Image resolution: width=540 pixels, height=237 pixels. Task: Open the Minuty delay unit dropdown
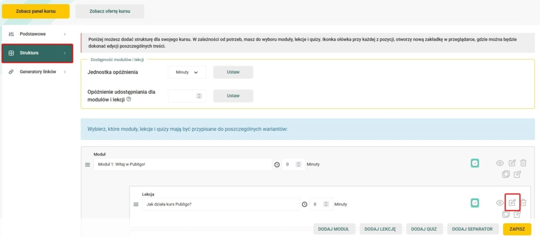click(x=187, y=73)
